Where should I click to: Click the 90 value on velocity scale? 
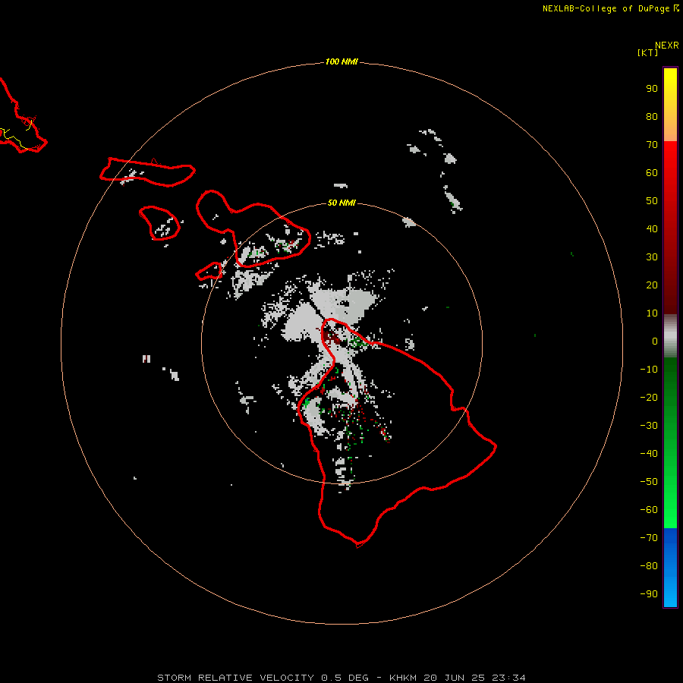652,89
